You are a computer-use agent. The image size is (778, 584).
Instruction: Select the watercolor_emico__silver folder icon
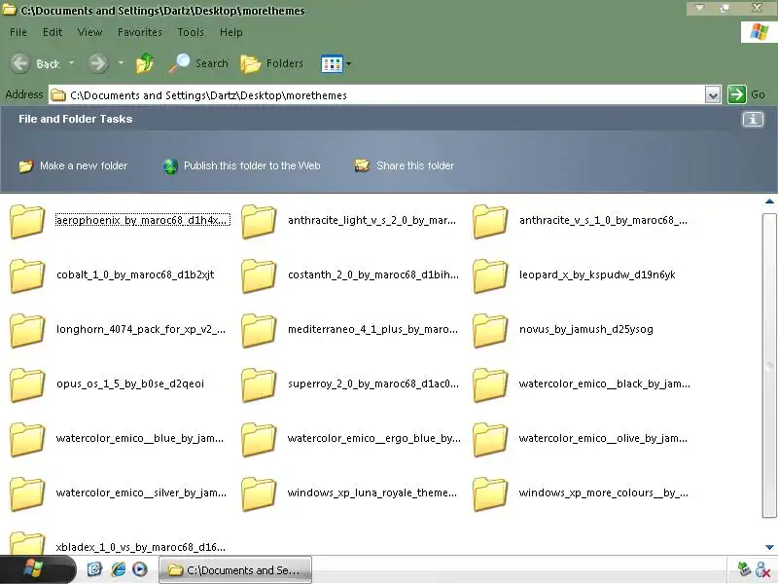pyautogui.click(x=27, y=494)
